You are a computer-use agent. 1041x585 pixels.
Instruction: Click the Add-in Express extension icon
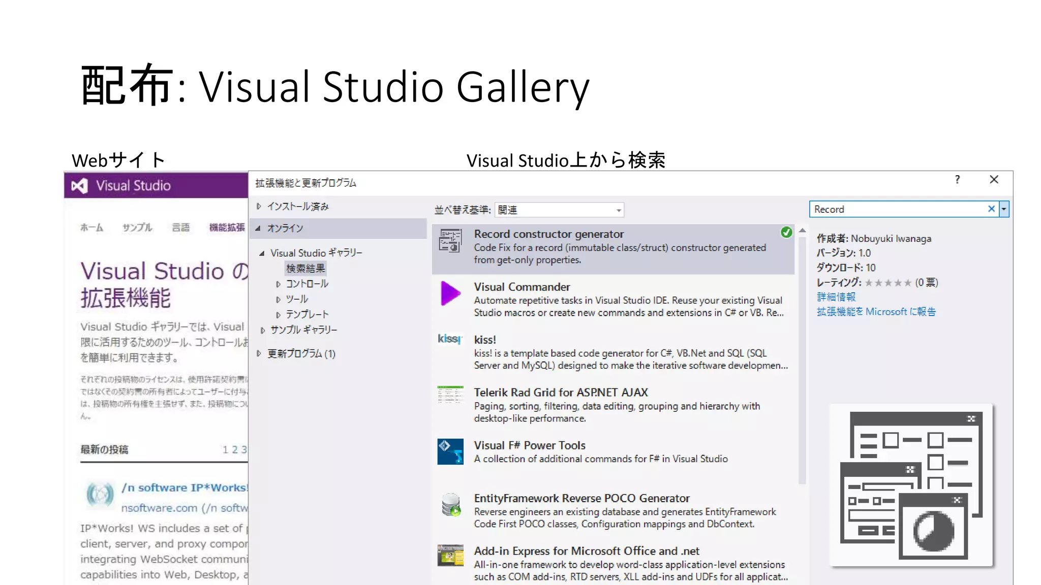click(450, 555)
